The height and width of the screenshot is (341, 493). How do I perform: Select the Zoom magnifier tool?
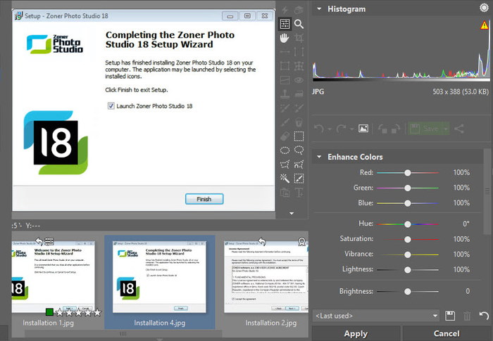pos(299,24)
